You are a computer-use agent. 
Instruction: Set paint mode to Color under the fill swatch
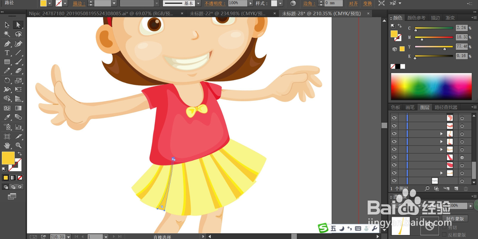(6, 177)
